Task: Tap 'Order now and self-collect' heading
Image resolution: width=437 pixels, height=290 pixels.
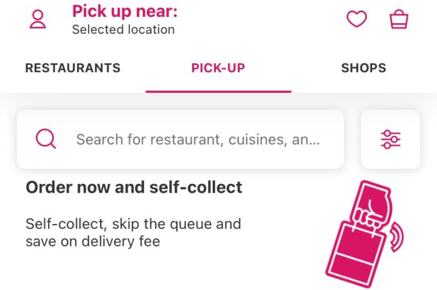Action: (134, 187)
